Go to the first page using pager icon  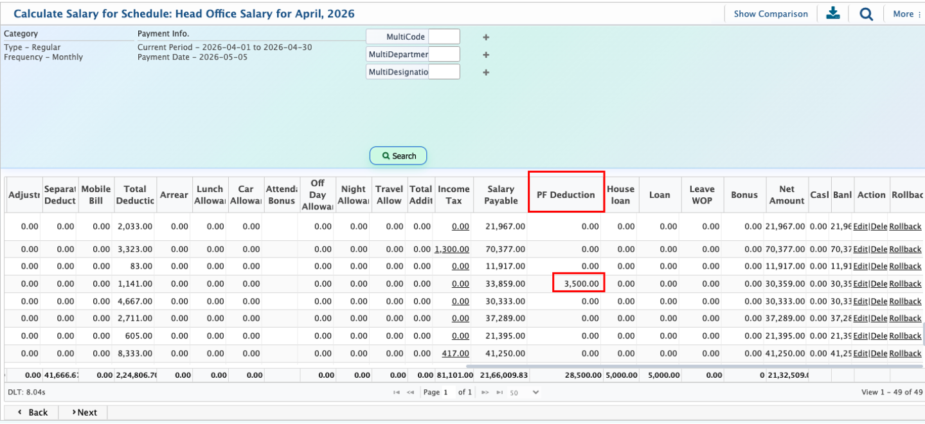click(397, 392)
